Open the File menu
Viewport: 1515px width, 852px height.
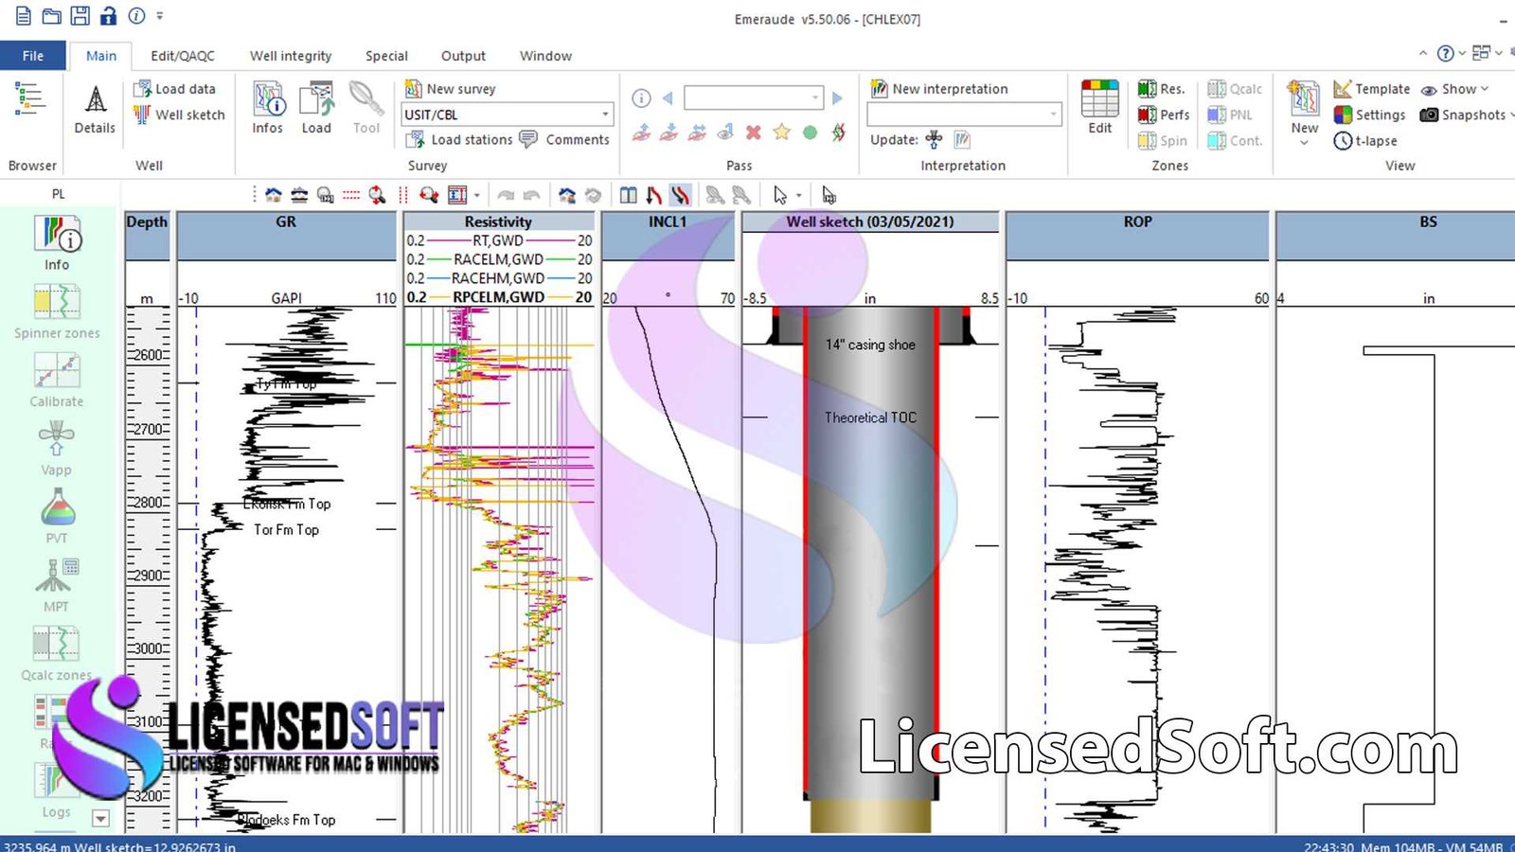(x=33, y=56)
